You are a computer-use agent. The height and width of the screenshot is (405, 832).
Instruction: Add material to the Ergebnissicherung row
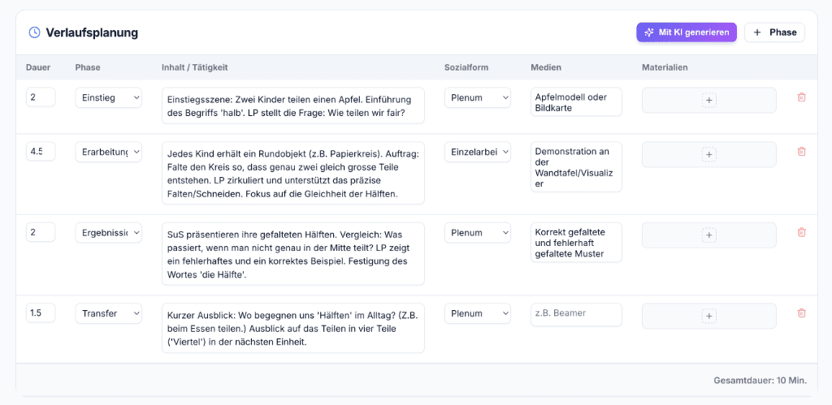point(708,235)
